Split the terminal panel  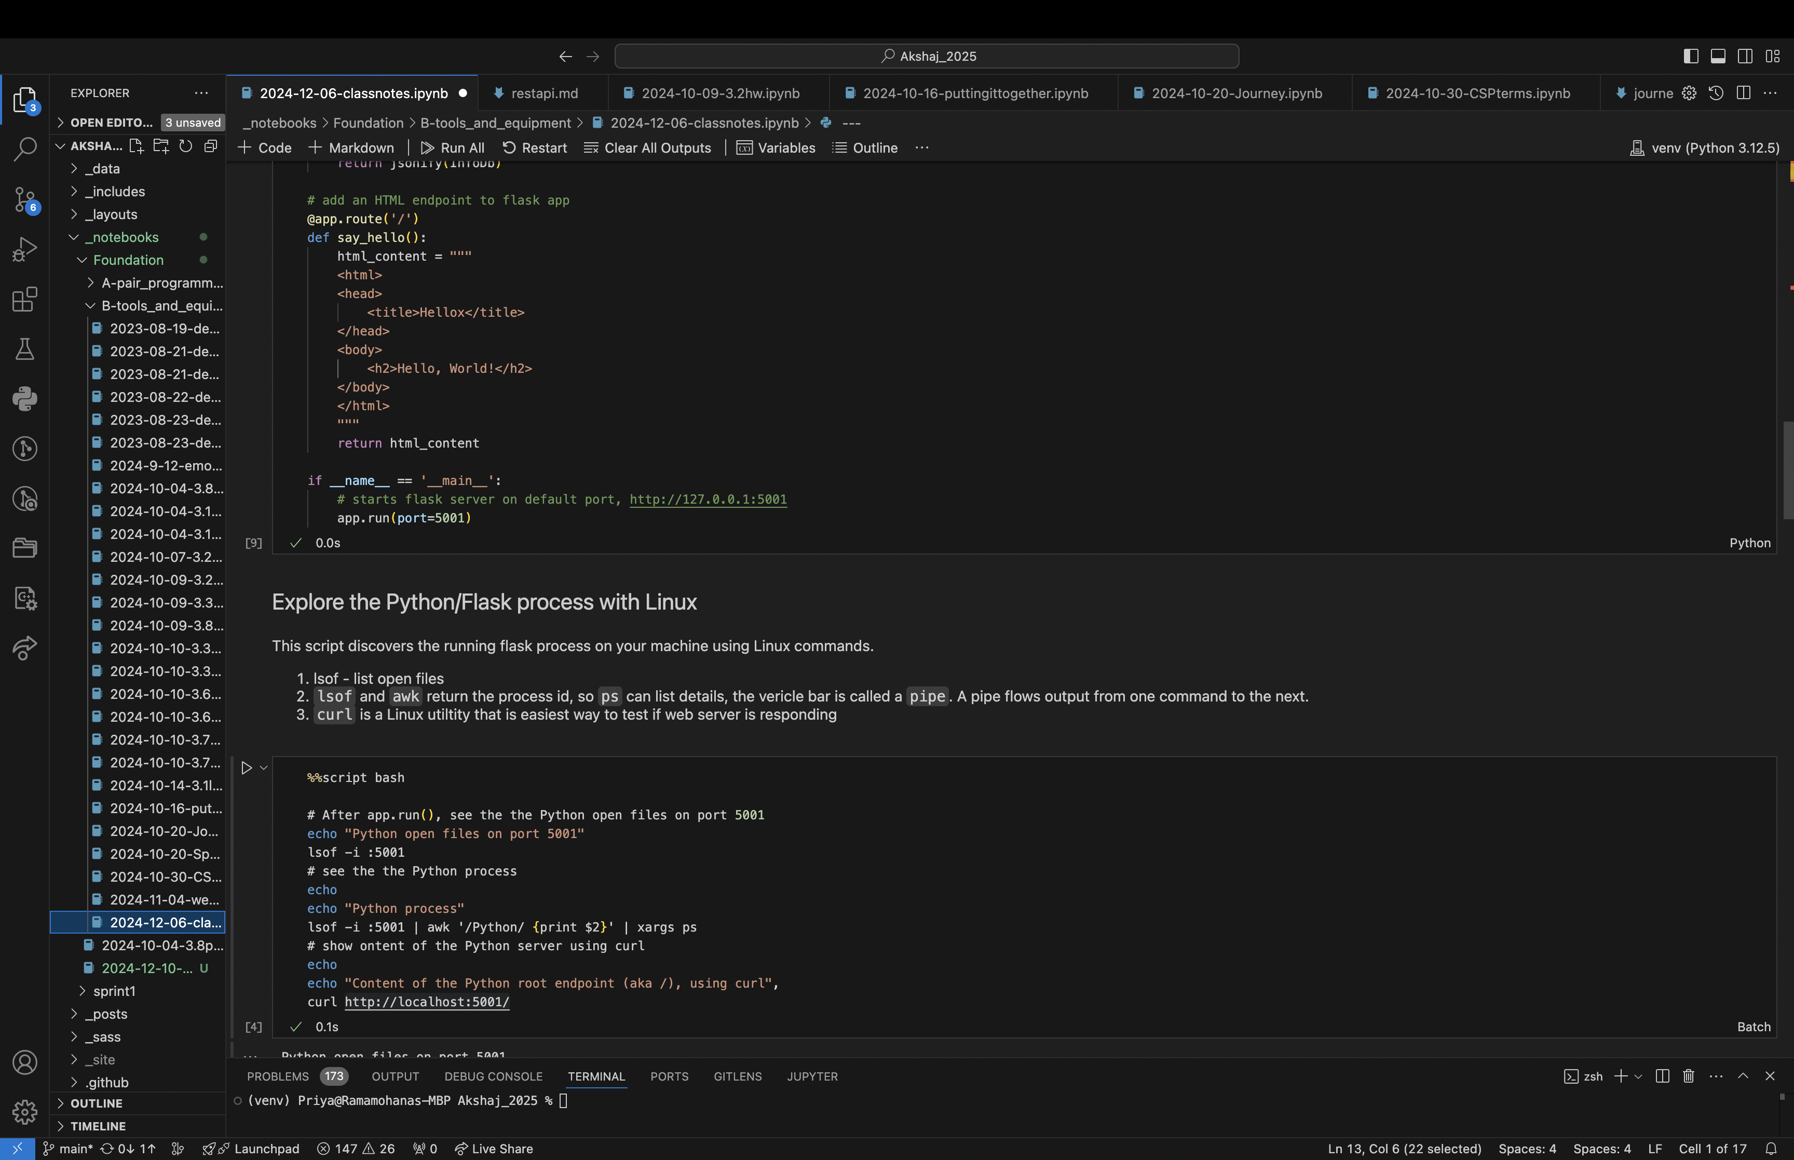click(1663, 1076)
